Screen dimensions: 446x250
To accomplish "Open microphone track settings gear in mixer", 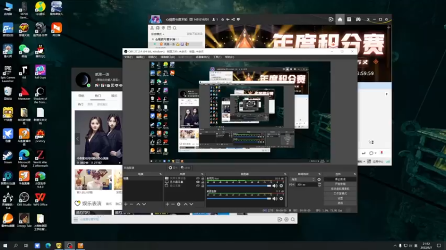I will click(x=281, y=186).
